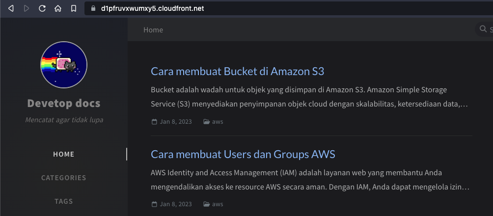Click the Nyan Cat avatar image
Viewport: 493px width, 216px height.
(x=64, y=65)
